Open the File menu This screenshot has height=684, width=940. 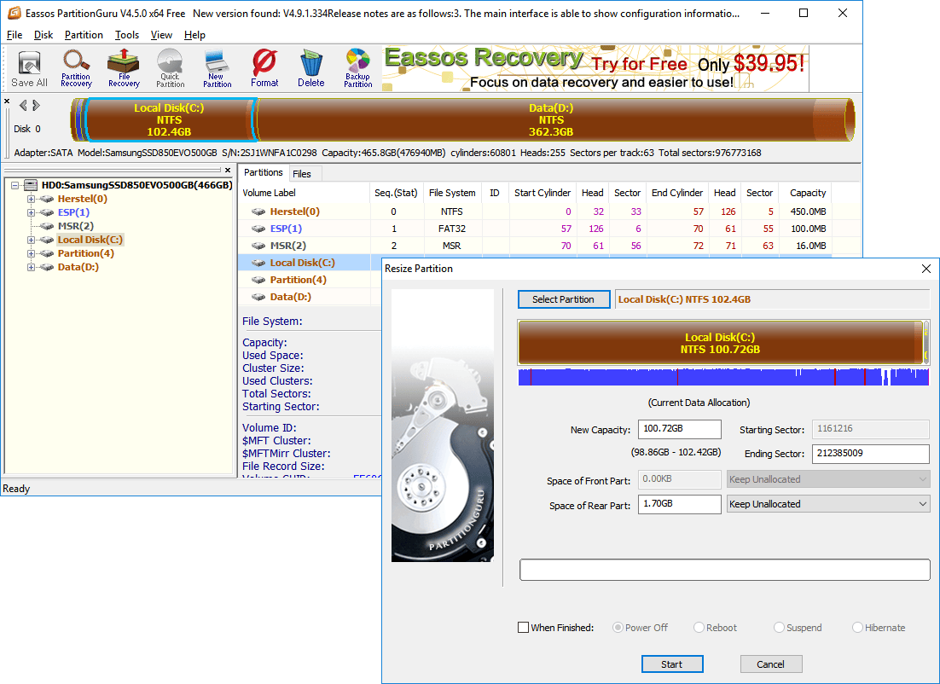pos(15,35)
